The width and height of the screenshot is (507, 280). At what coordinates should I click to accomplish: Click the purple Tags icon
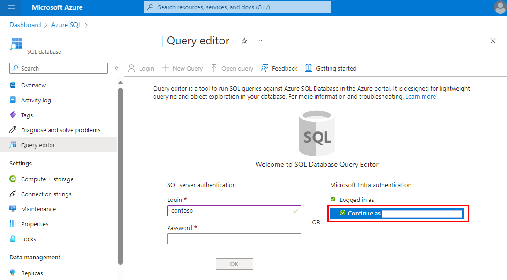coord(13,115)
